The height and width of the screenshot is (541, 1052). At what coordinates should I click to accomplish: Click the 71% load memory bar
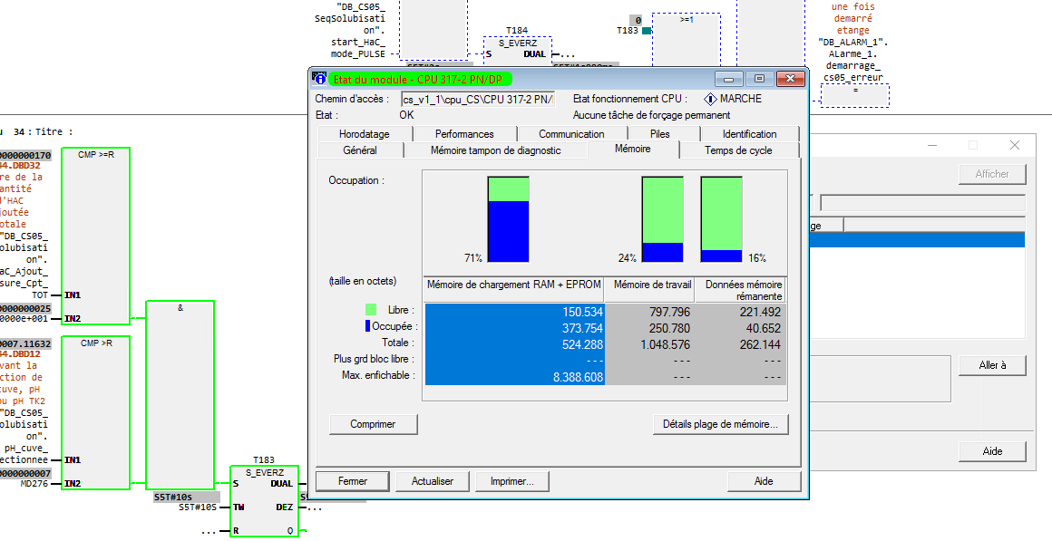coord(508,219)
